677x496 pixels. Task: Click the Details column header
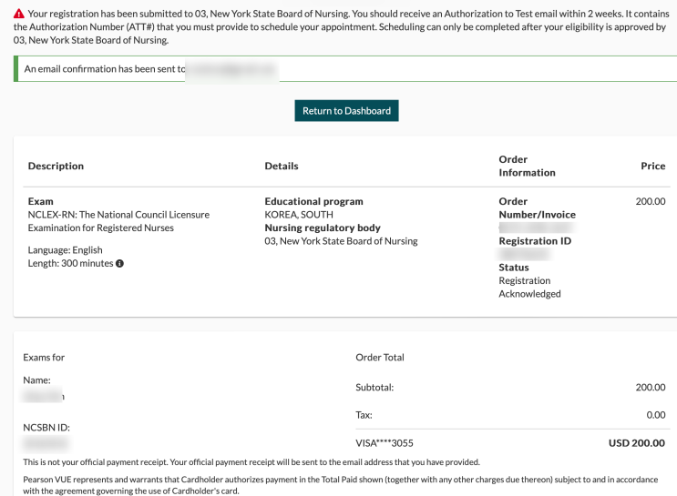coord(282,166)
